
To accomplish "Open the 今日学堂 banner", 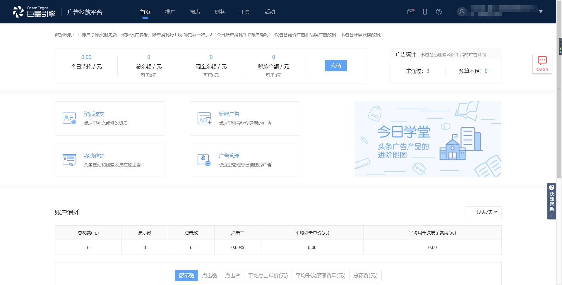I will tap(428, 139).
